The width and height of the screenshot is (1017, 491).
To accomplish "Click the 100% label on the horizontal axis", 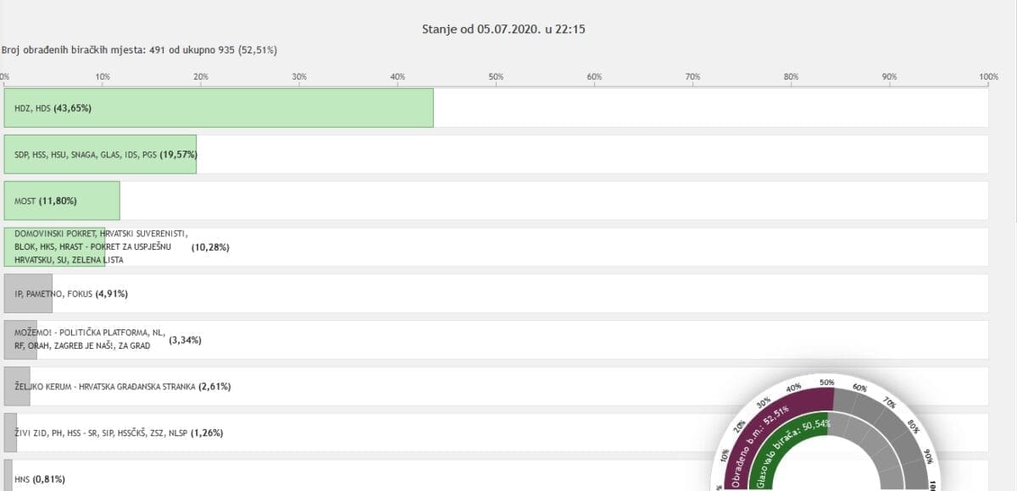I will click(x=988, y=77).
